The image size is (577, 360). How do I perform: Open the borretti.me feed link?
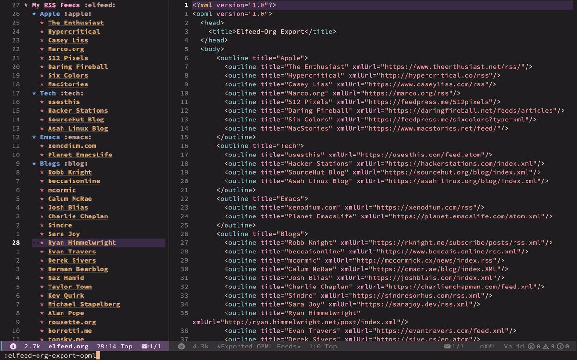pos(70,331)
